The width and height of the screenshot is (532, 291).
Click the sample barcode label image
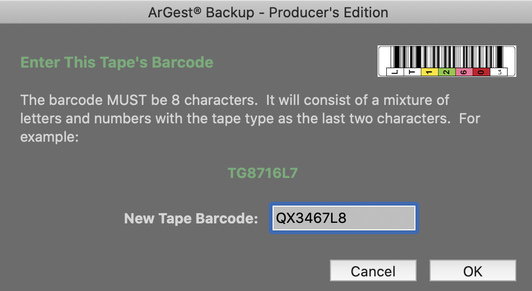click(447, 61)
